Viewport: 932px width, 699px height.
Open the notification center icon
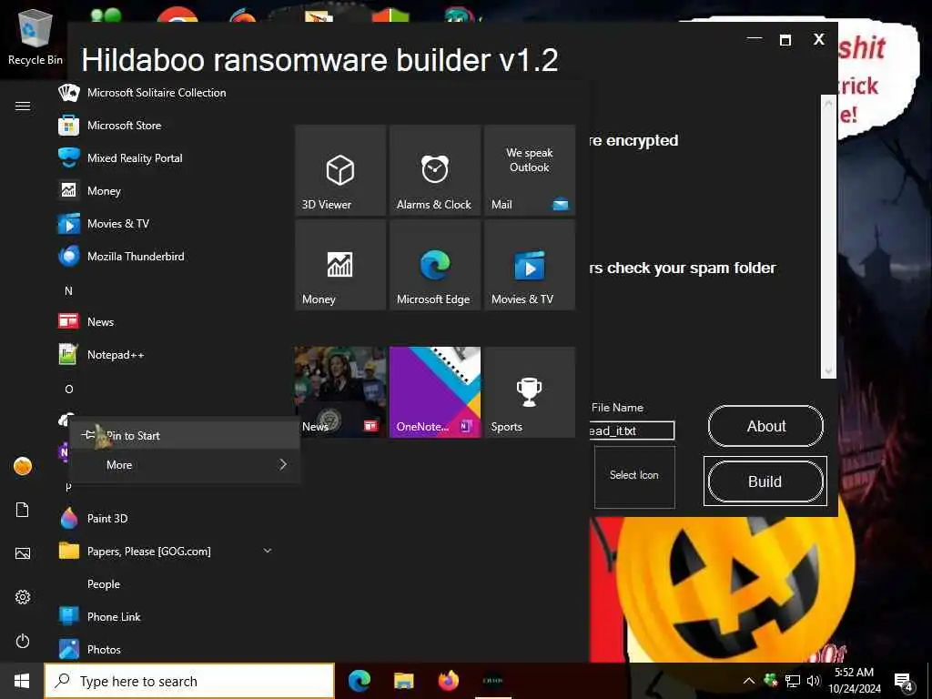click(904, 681)
